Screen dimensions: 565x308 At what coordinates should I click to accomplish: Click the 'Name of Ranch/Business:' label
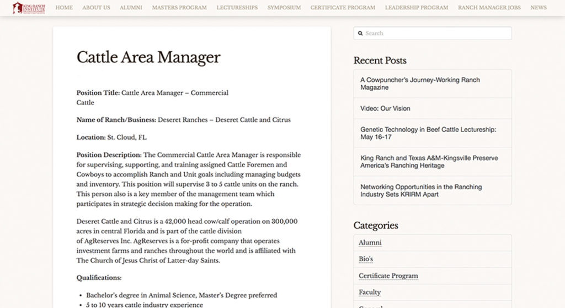(116, 120)
